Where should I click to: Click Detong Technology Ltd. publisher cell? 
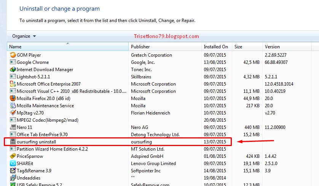155,135
